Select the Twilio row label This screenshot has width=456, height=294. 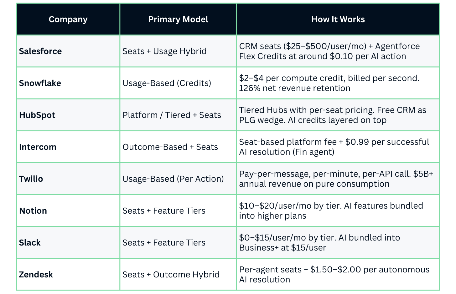pos(31,179)
